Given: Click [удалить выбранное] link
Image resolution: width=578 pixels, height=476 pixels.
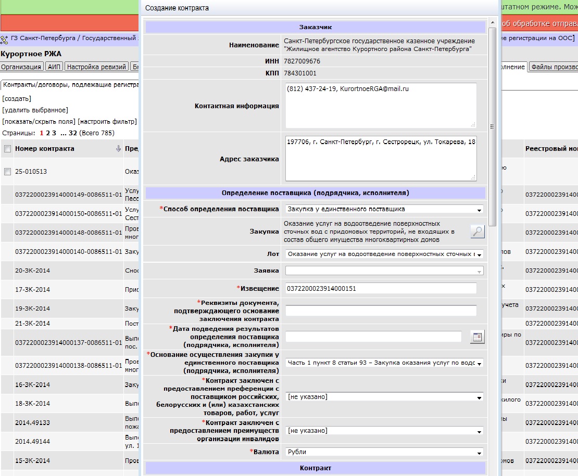Looking at the screenshot, I should [x=35, y=110].
